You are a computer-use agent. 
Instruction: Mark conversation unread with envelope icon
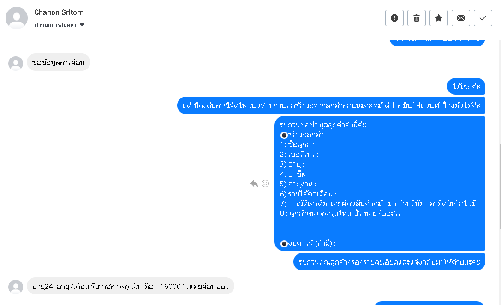461,18
